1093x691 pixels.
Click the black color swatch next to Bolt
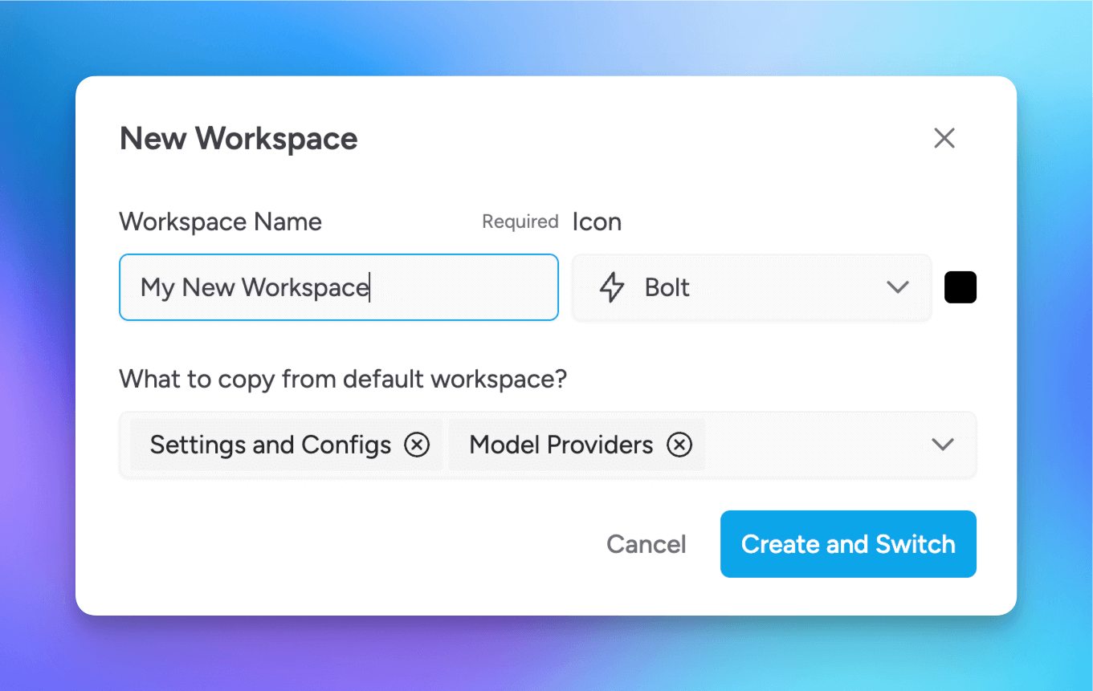tap(960, 287)
